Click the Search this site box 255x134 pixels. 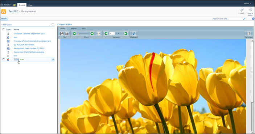[227, 19]
